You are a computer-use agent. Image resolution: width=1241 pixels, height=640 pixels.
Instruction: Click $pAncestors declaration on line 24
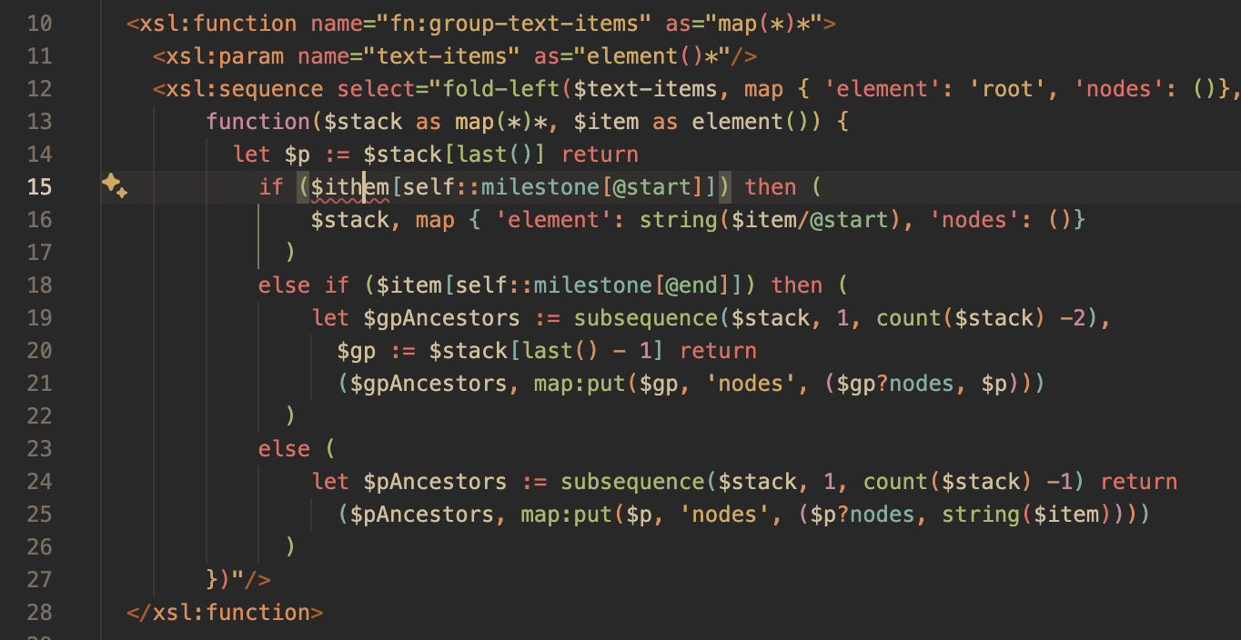point(435,481)
